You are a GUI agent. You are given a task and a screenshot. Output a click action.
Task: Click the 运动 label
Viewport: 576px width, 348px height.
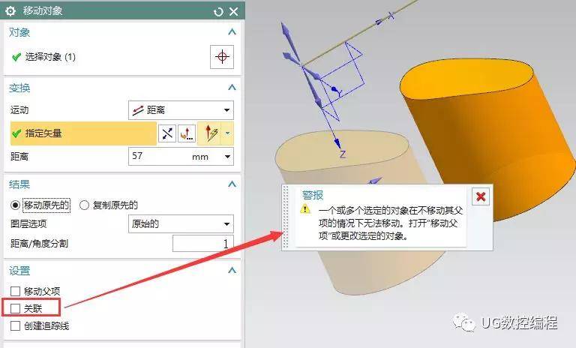(19, 110)
